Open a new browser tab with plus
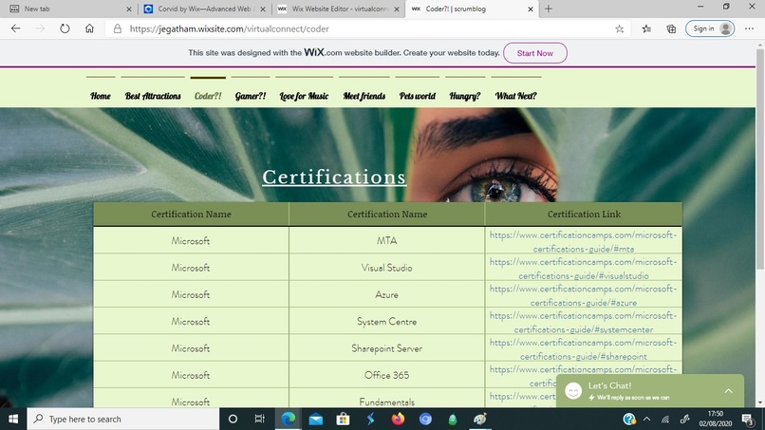This screenshot has width=765, height=430. [x=549, y=9]
